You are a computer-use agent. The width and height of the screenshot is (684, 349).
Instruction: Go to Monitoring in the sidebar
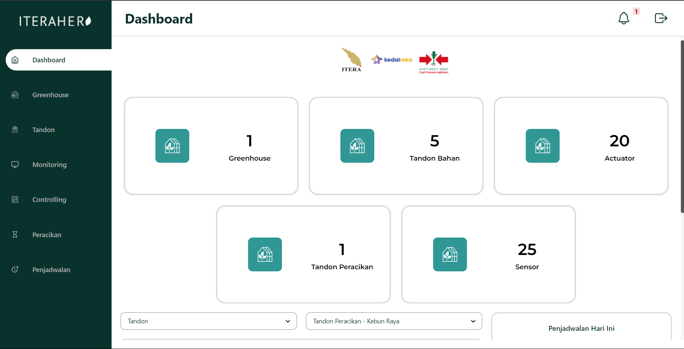(x=49, y=165)
